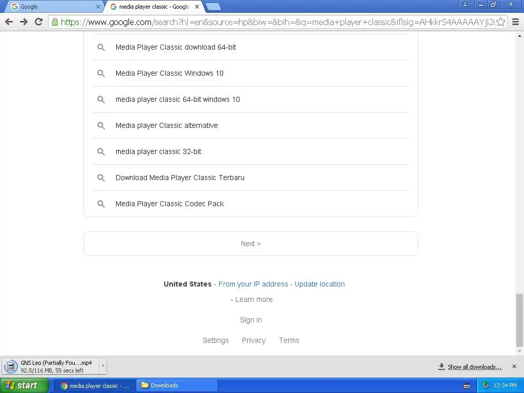This screenshot has height=393, width=524.
Task: Click Update location link
Action: click(x=319, y=284)
